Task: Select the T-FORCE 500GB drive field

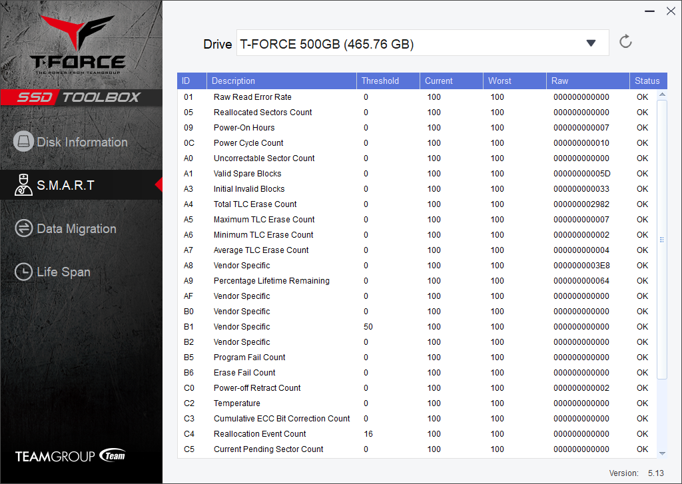Action: click(x=422, y=43)
